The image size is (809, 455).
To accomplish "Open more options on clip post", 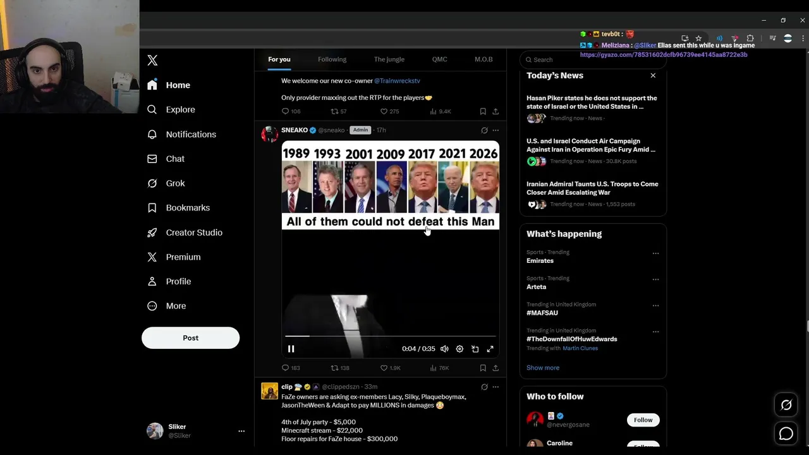I will pyautogui.click(x=496, y=387).
